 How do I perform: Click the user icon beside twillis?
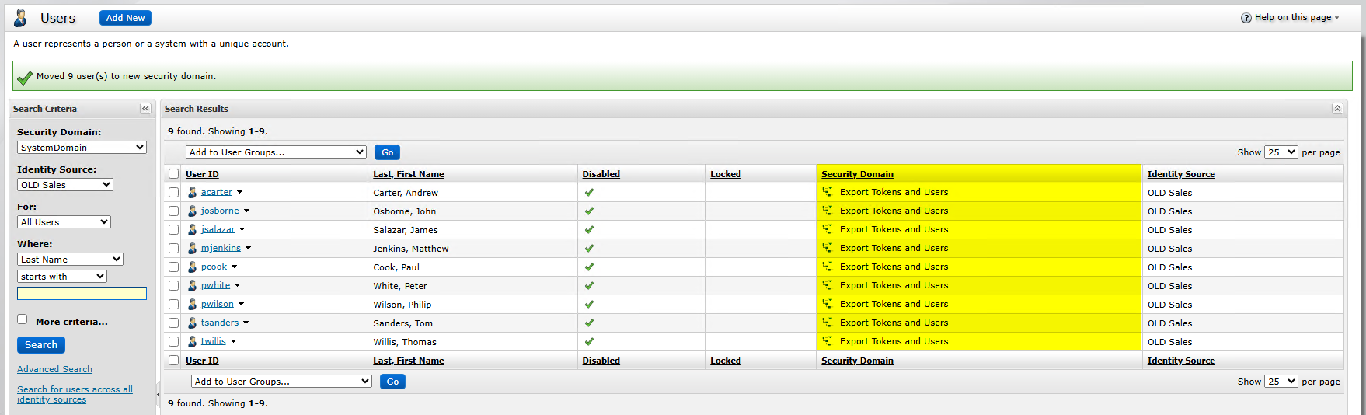pos(192,341)
